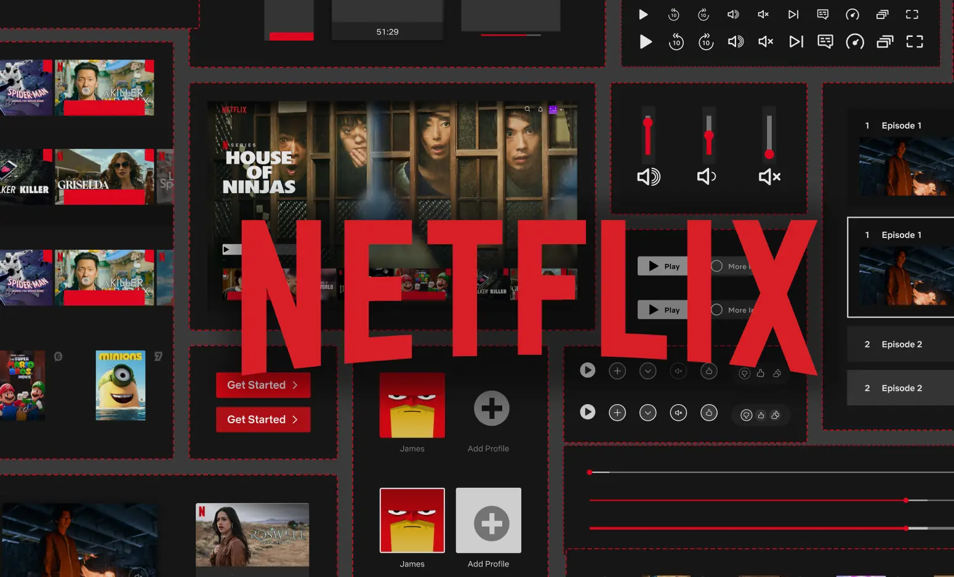Click the 51:29 timestamp preview thumbnail

click(x=388, y=20)
